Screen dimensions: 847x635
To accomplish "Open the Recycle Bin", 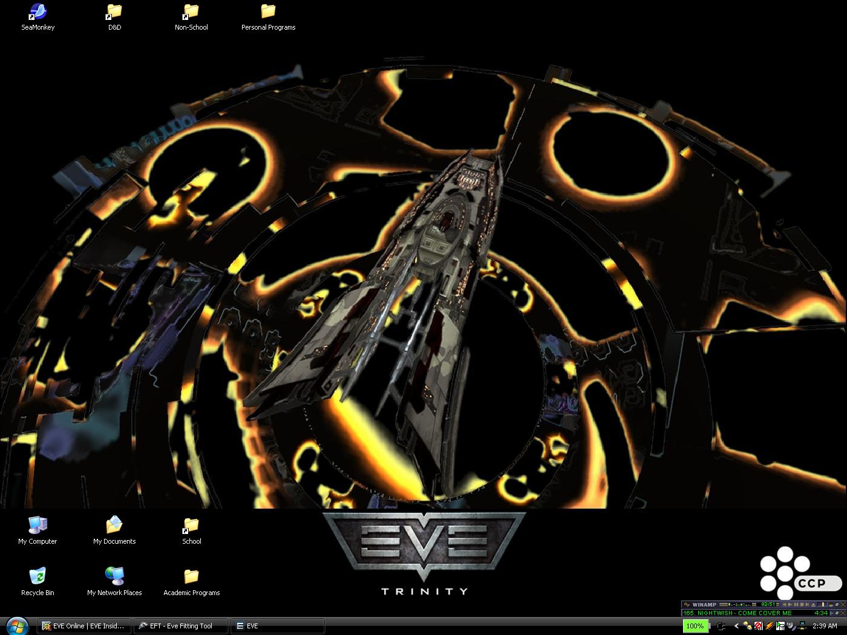I will [38, 582].
